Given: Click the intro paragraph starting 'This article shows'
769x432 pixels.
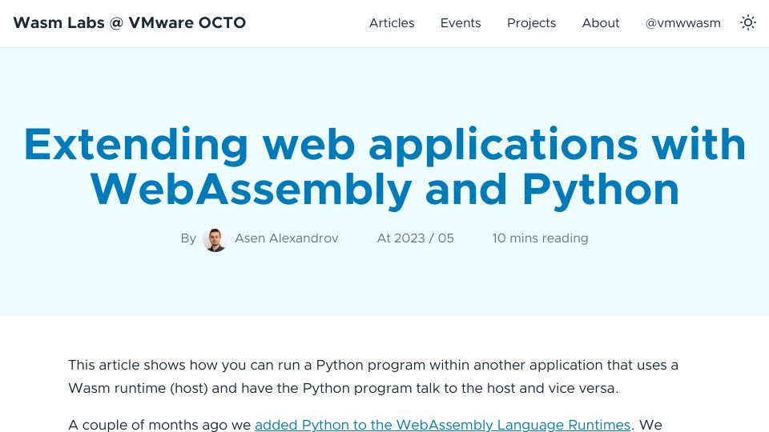Looking at the screenshot, I should tap(373, 377).
